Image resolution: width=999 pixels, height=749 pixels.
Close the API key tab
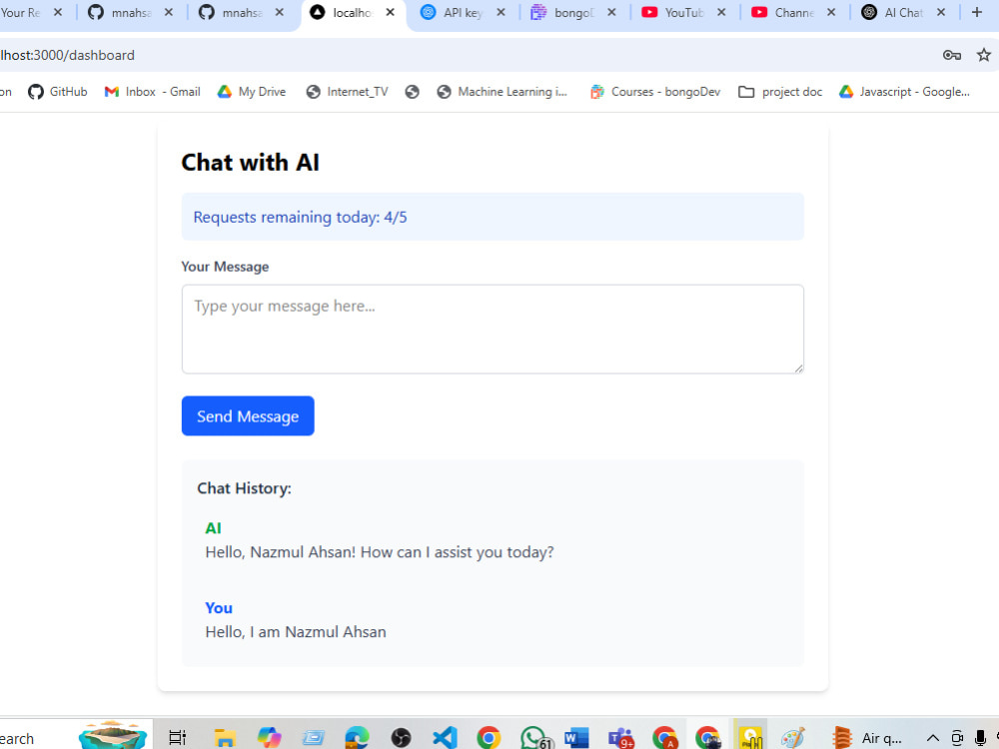pyautogui.click(x=500, y=12)
